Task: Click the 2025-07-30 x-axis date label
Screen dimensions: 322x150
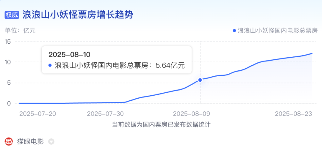Action: tap(106, 114)
